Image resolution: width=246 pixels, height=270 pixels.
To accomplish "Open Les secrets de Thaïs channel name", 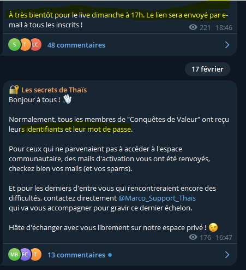I will click(x=54, y=90).
